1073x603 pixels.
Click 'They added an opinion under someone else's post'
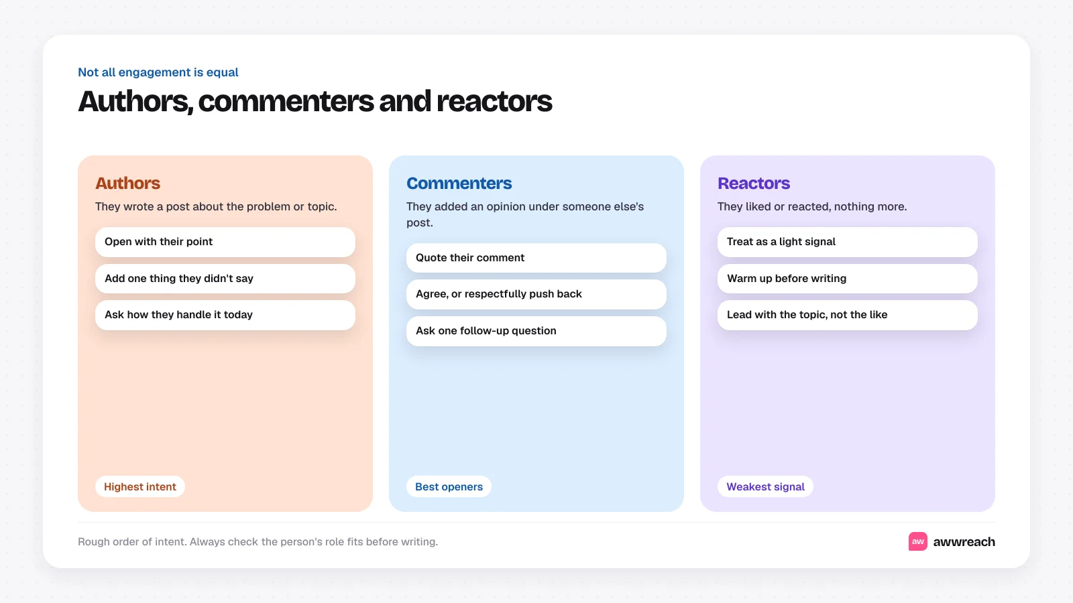525,214
